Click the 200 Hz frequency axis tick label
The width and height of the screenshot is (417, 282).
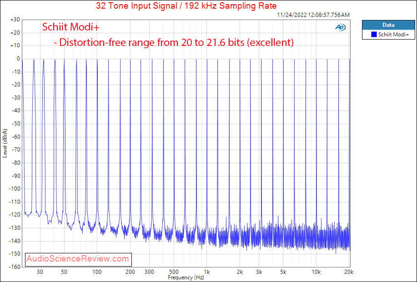[130, 272]
